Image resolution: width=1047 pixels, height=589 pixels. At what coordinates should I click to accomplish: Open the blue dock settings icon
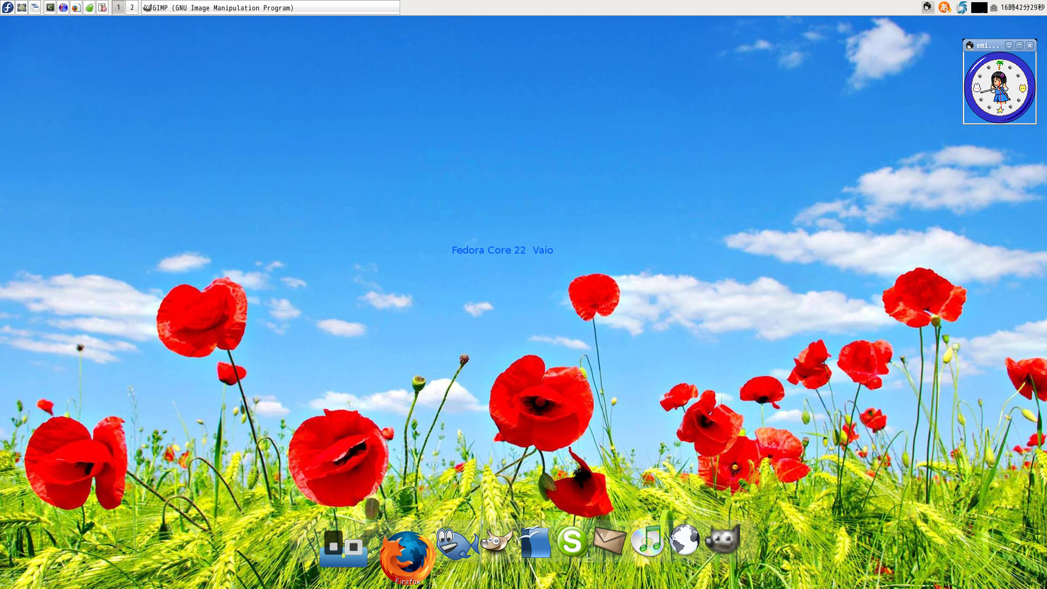(344, 549)
